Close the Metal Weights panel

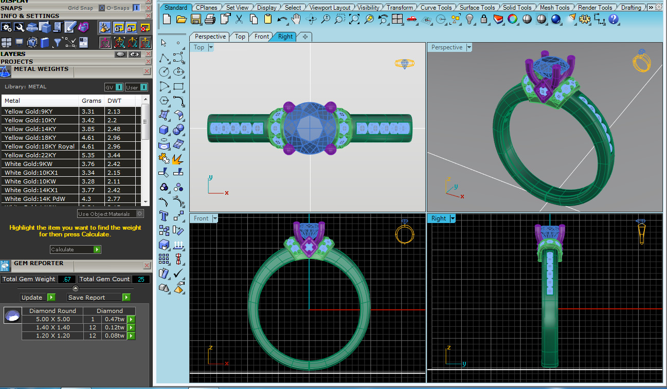click(x=147, y=71)
